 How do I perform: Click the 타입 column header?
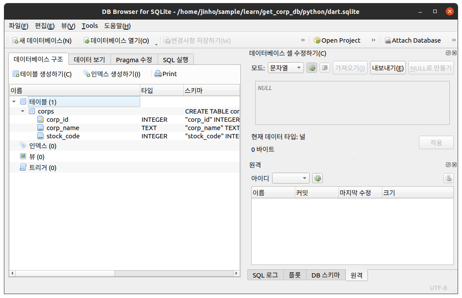pyautogui.click(x=162, y=90)
